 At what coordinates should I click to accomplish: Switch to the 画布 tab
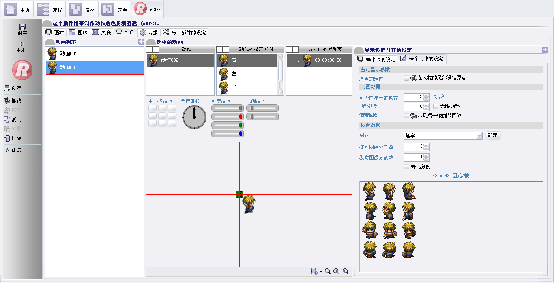click(55, 32)
